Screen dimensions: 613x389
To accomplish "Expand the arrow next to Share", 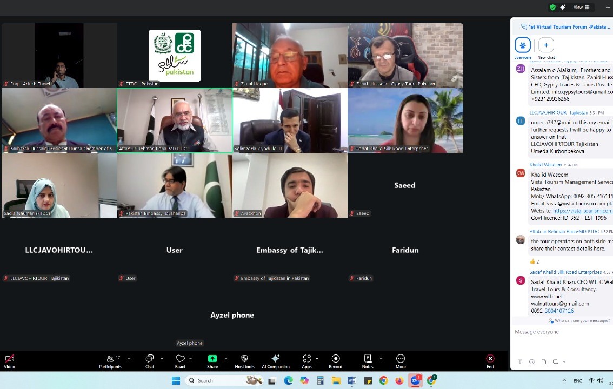I will coord(226,358).
